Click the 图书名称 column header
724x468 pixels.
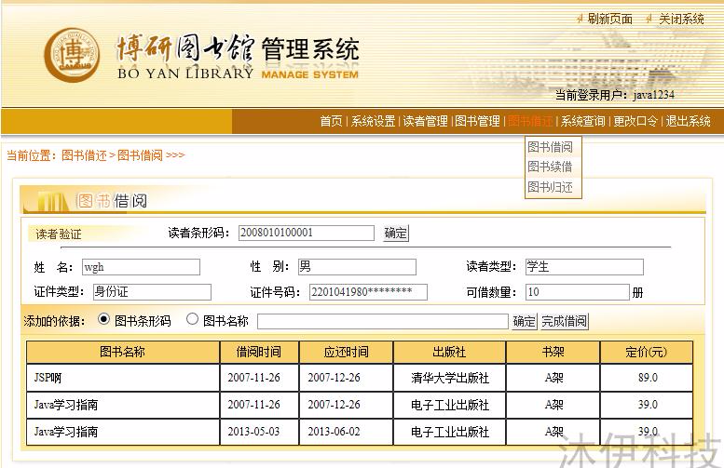click(122, 353)
